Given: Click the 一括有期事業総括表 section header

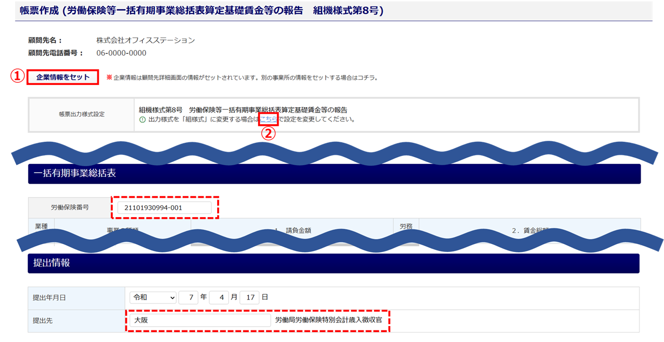Looking at the screenshot, I should [334, 173].
